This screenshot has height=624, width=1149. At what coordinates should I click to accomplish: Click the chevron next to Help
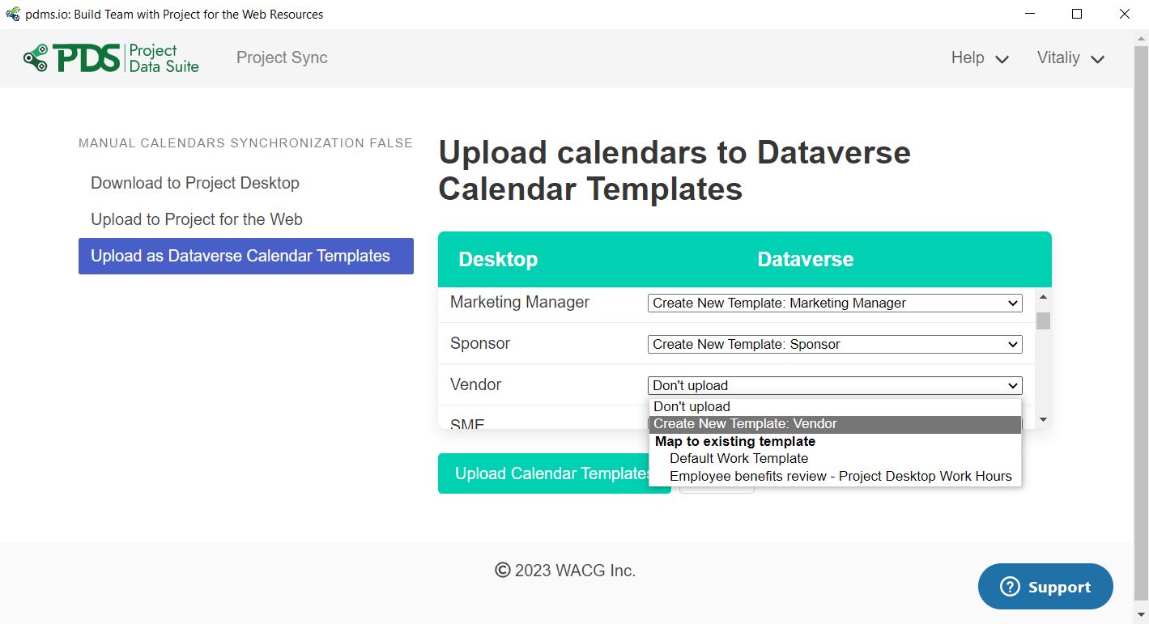coord(1002,59)
